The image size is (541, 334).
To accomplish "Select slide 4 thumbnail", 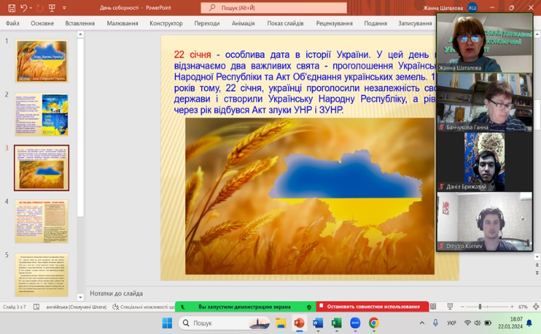I will (x=41, y=222).
